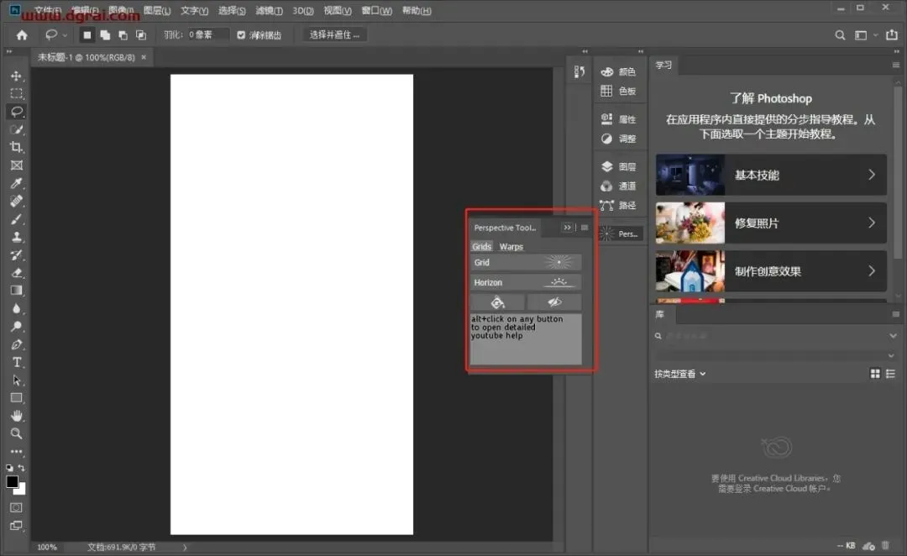Image resolution: width=907 pixels, height=556 pixels.
Task: Collapse Perspective Tools panel double arrow
Action: (568, 228)
